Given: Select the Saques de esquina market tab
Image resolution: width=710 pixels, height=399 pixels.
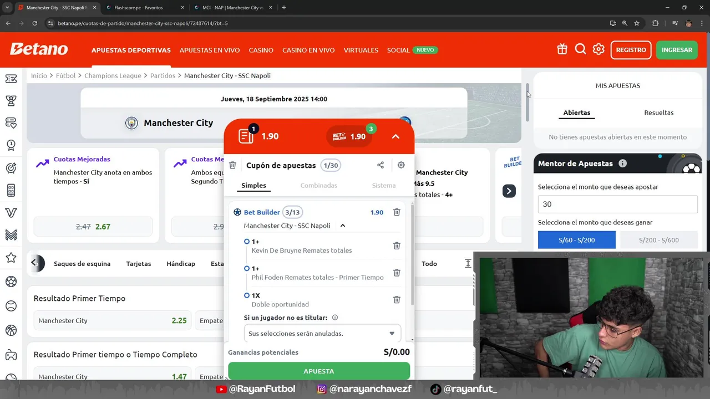Looking at the screenshot, I should (82, 264).
